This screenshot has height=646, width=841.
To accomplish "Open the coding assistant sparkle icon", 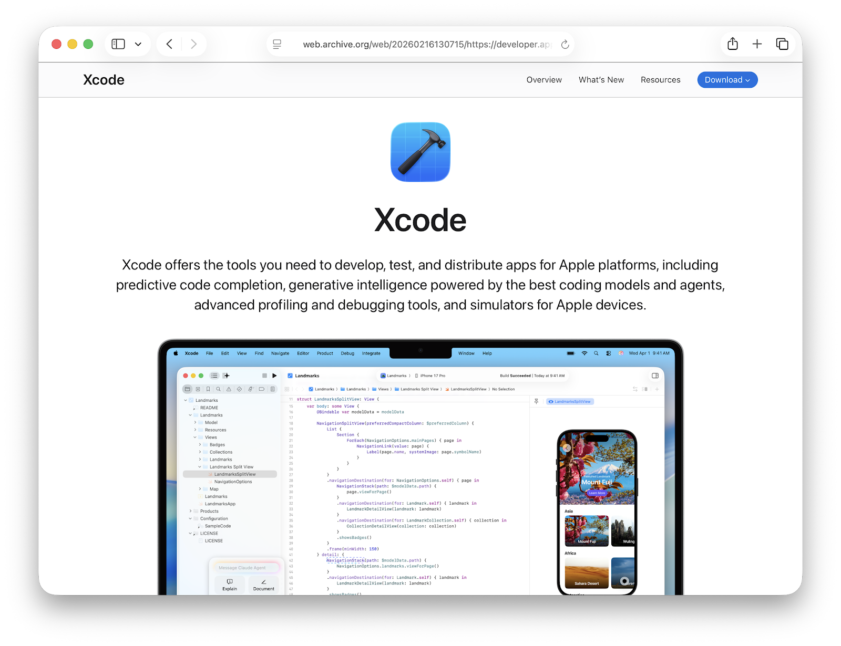I will click(226, 376).
